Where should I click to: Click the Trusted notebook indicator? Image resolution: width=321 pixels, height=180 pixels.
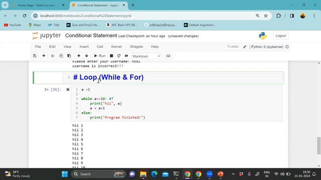pos(233,46)
